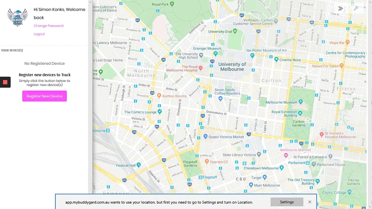
Task: Open Settings in the location notification bar
Action: tap(287, 202)
